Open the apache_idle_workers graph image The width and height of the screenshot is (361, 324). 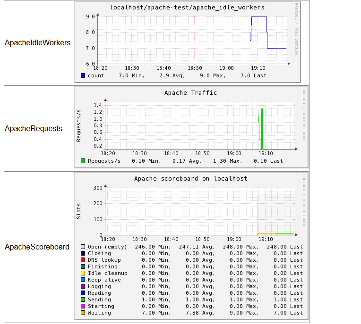coord(187,42)
